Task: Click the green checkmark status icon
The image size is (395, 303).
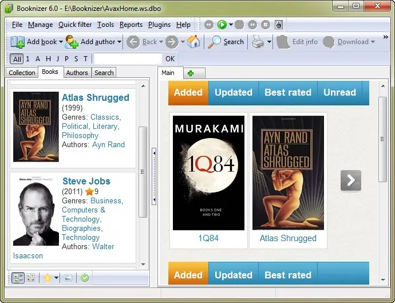Action: [85, 278]
